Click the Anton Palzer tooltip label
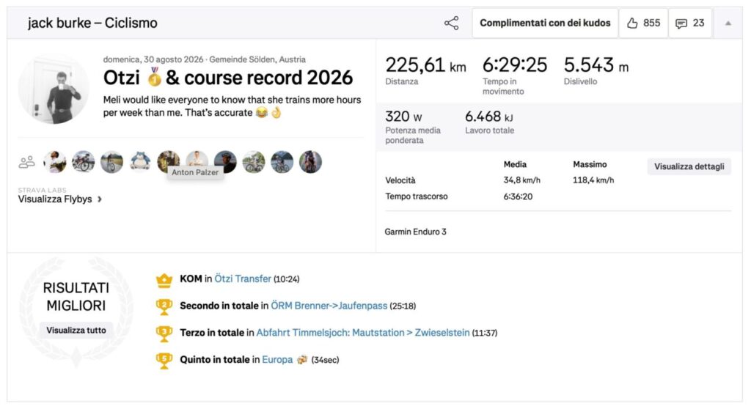The image size is (751, 409). click(195, 172)
